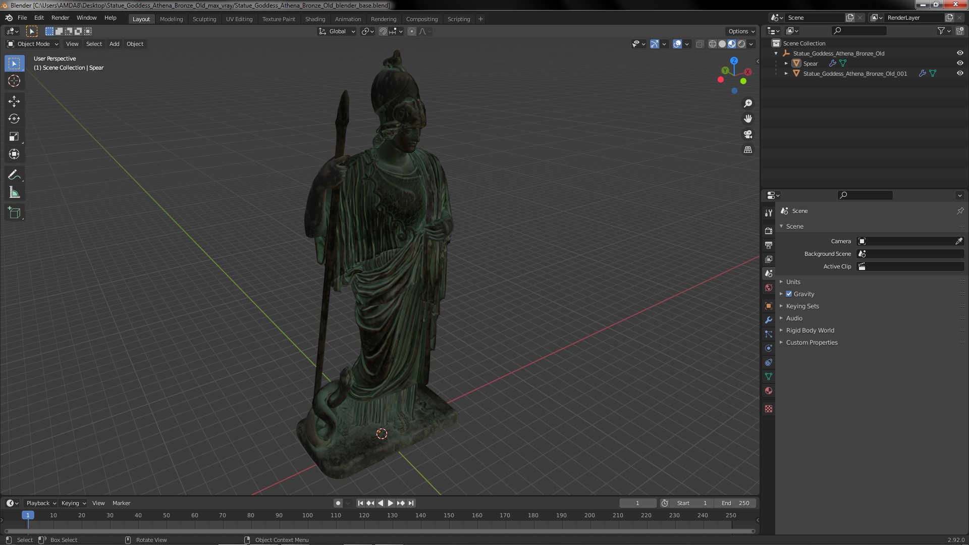Toggle proportional editing
Image resolution: width=969 pixels, height=545 pixels.
click(412, 31)
